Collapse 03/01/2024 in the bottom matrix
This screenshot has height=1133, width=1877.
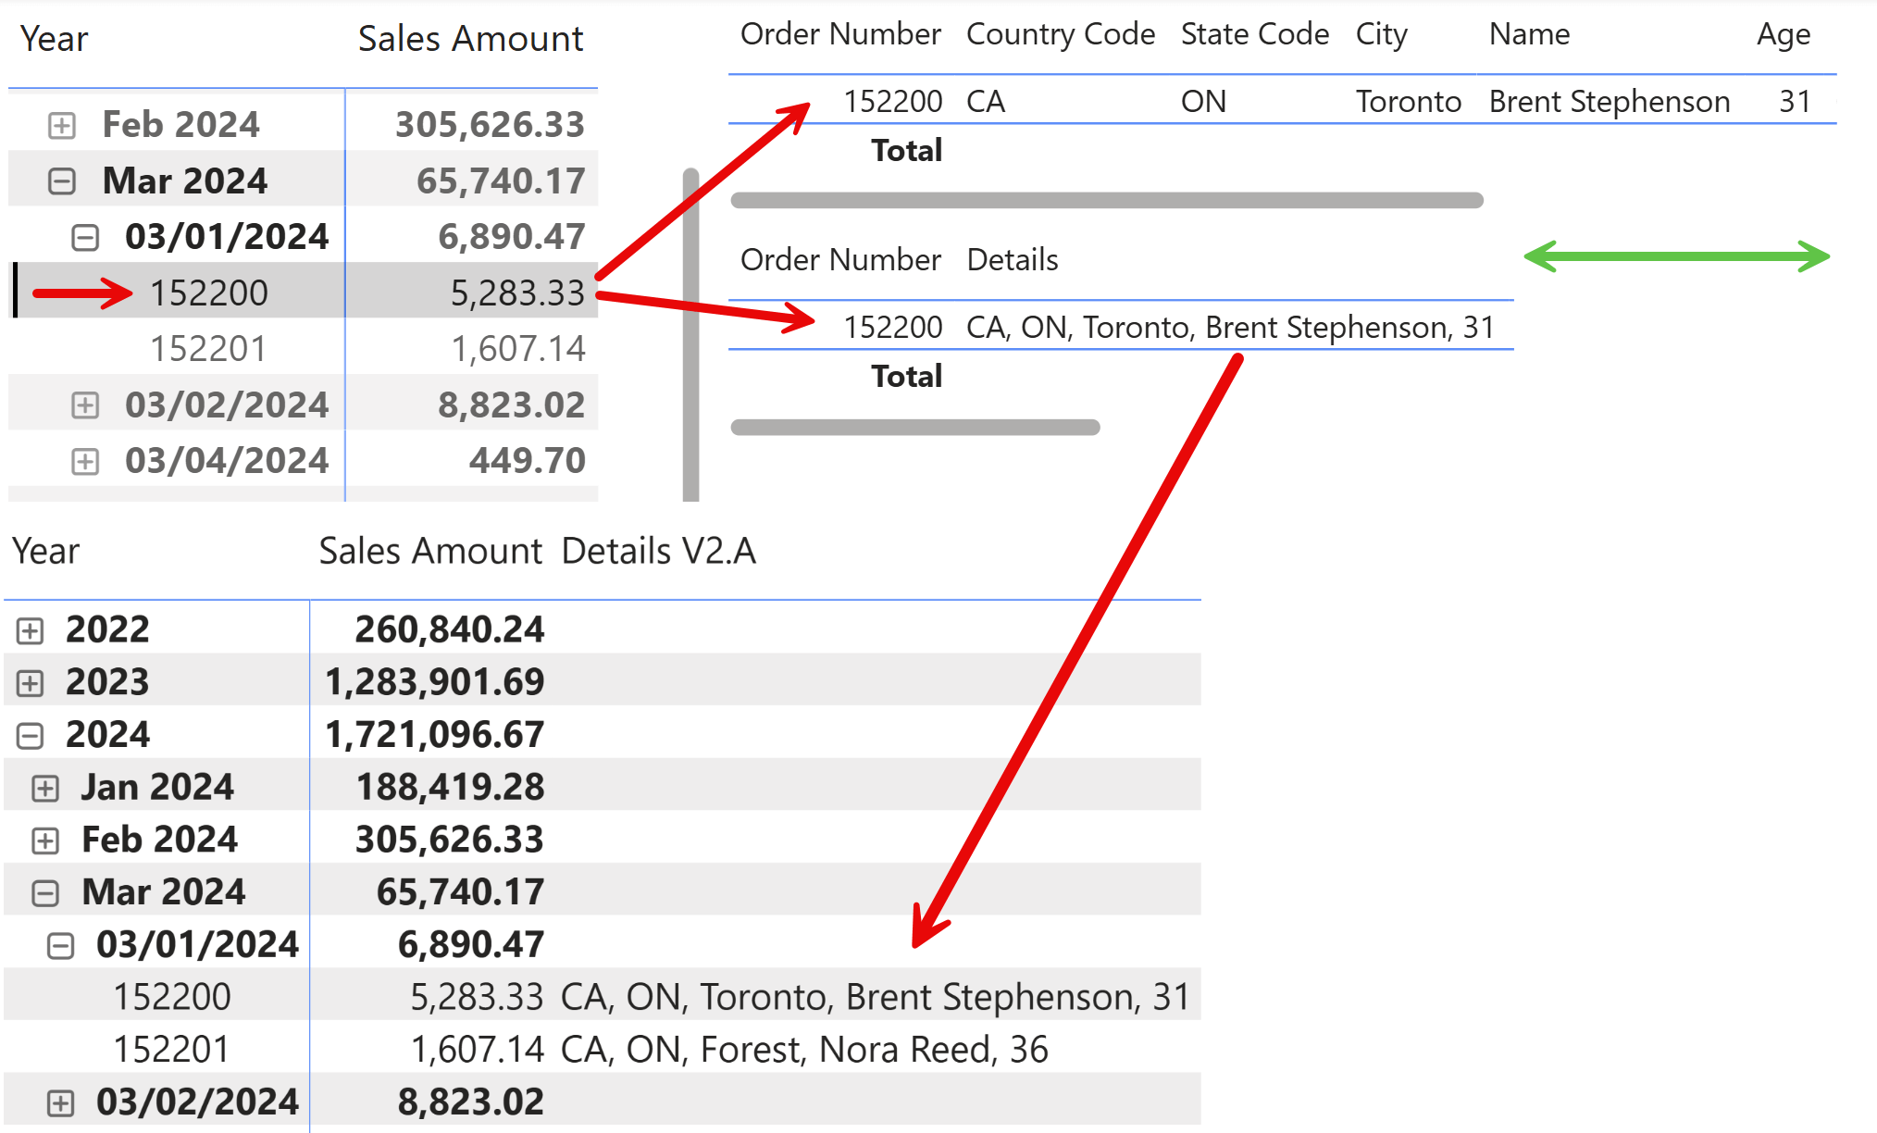click(61, 946)
